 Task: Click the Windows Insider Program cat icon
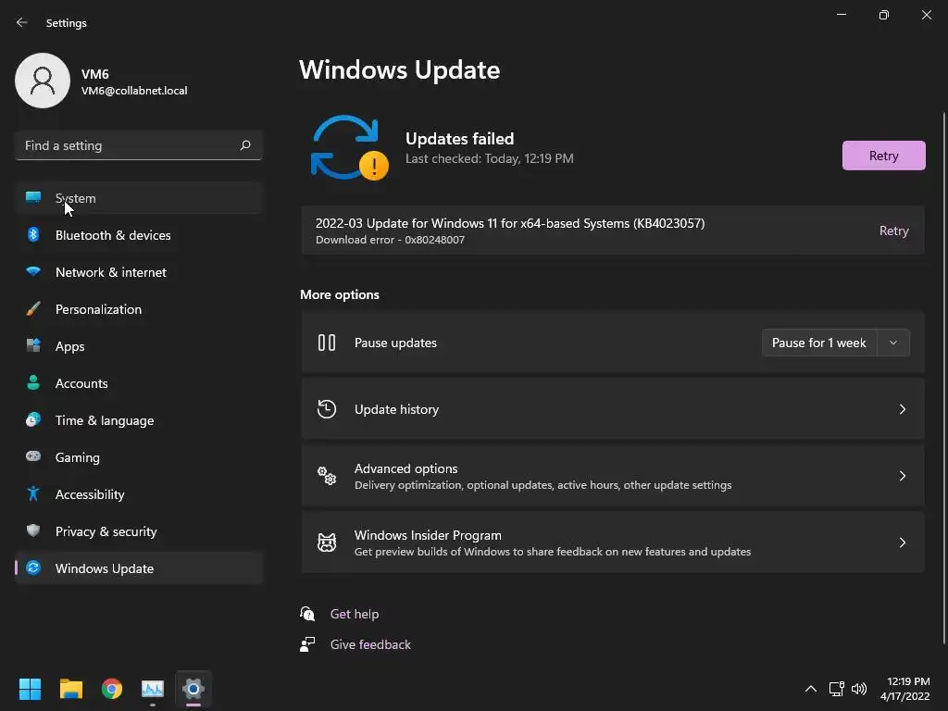pos(327,543)
